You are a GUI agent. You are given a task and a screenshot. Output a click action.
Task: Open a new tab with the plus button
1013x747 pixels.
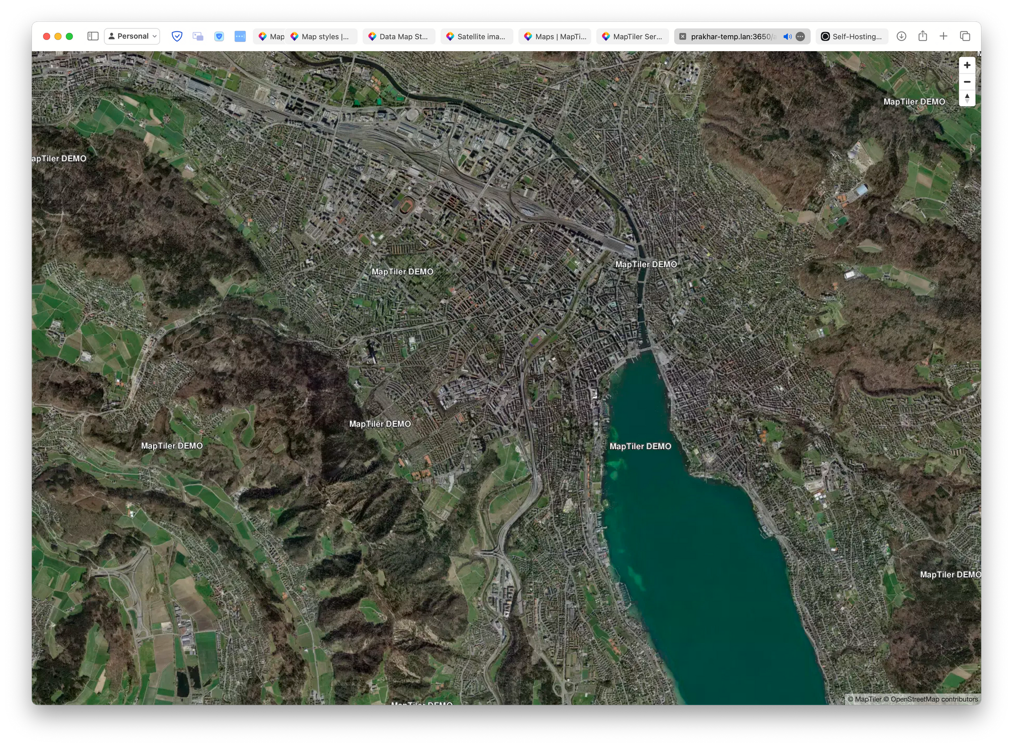click(x=944, y=36)
